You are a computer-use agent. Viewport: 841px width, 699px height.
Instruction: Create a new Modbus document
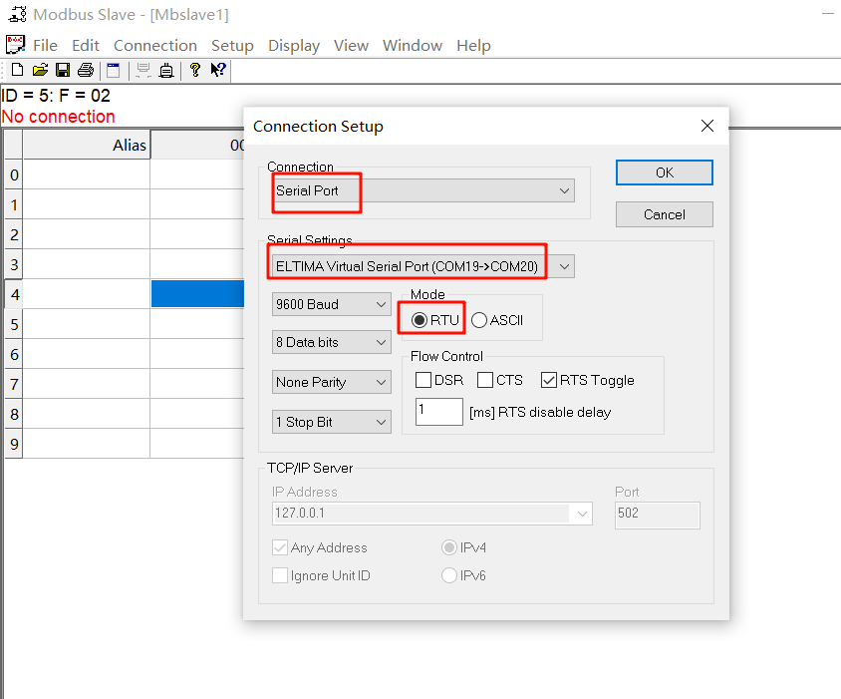tap(16, 70)
